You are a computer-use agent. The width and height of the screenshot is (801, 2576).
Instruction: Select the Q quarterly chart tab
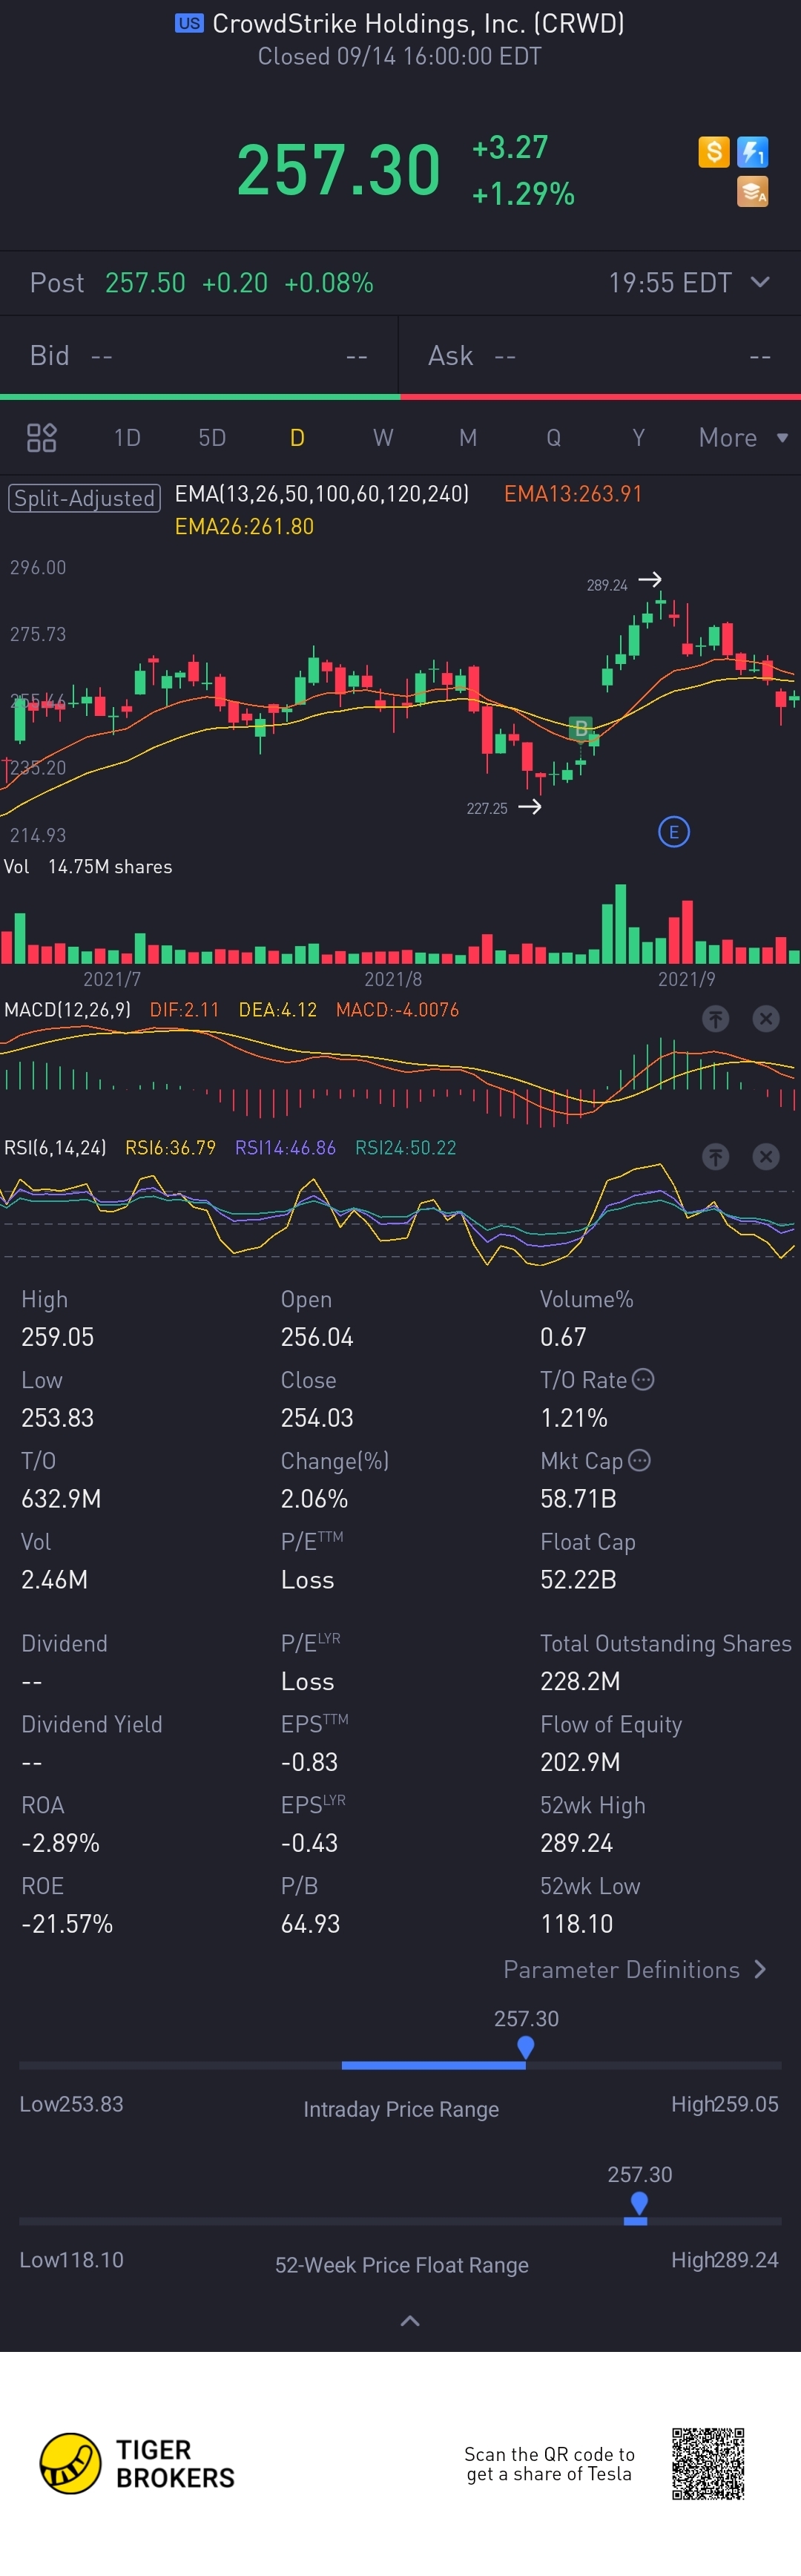click(x=553, y=437)
